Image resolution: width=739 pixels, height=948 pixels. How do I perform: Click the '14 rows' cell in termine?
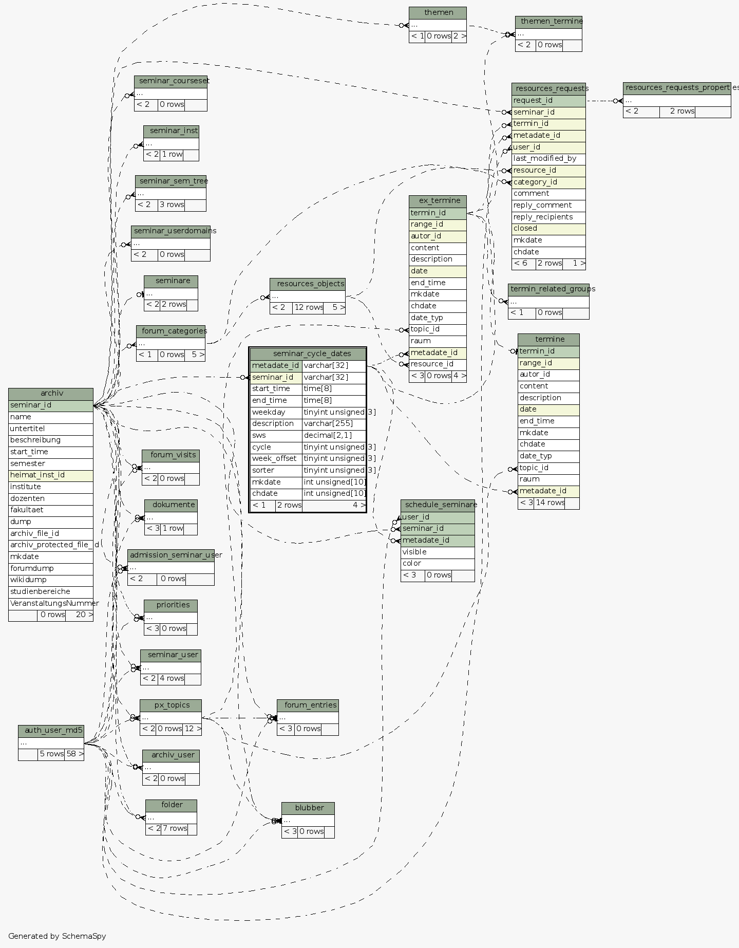(548, 503)
